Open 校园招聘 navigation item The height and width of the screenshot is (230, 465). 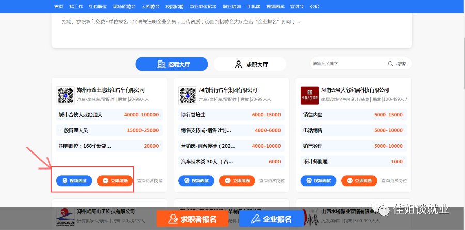175,7
